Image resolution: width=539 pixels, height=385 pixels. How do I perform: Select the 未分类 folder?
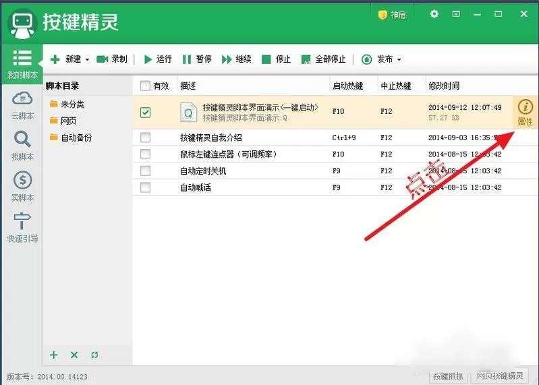point(67,104)
